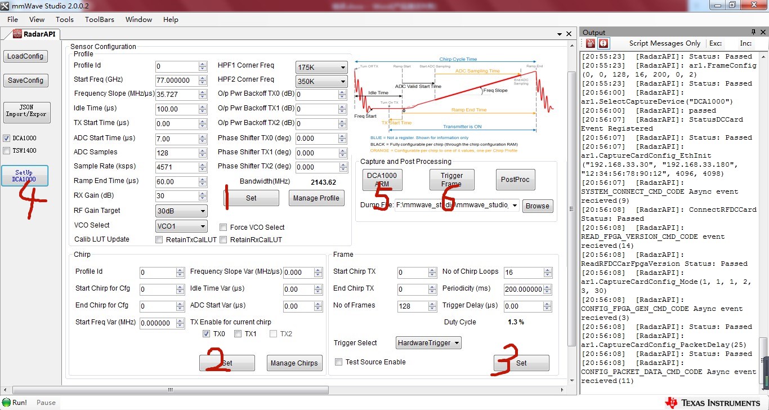This screenshot has height=410, width=769.
Task: Click the Inc: filter in Output toolbar
Action: pyautogui.click(x=746, y=43)
